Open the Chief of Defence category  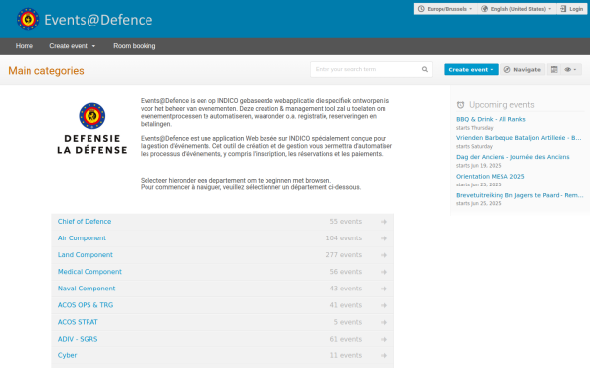[85, 222]
